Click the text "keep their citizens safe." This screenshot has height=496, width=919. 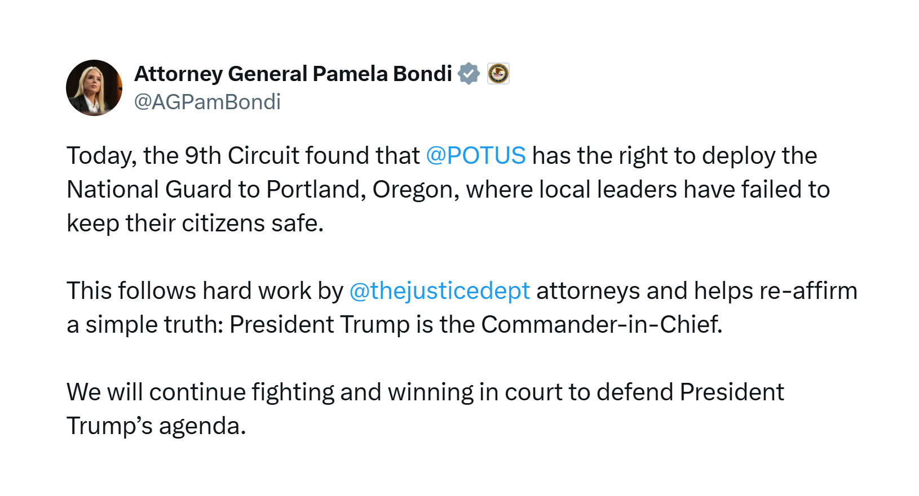(195, 224)
